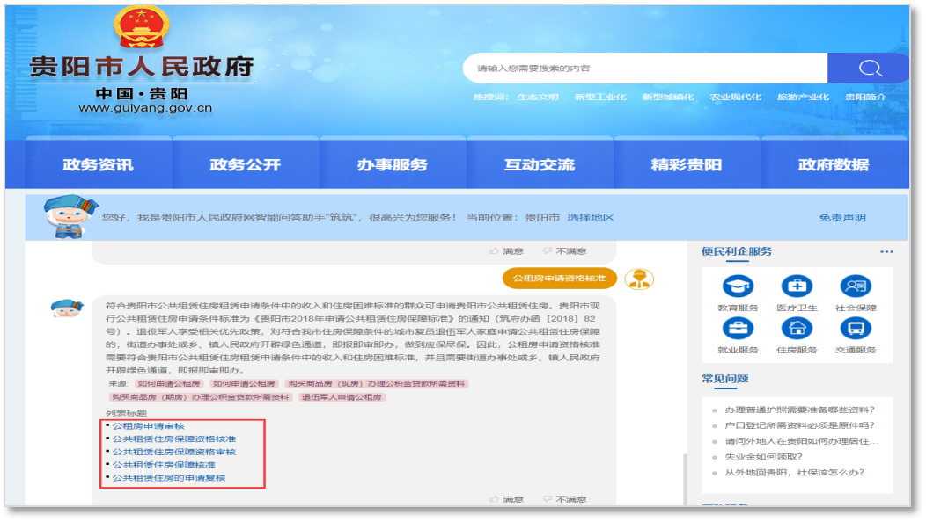Open the 政务资讯 menu
Image resolution: width=926 pixels, height=522 pixels.
click(98, 164)
